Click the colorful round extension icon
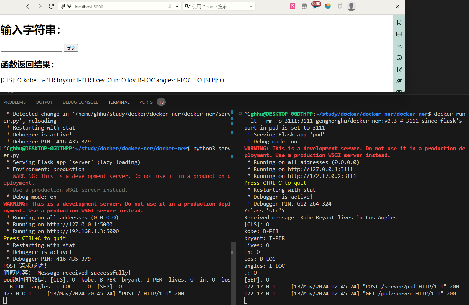This screenshot has height=305, width=469. [x=328, y=6]
